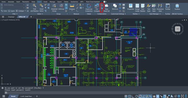Open the ZWCAD Toolbox

(177, 7)
